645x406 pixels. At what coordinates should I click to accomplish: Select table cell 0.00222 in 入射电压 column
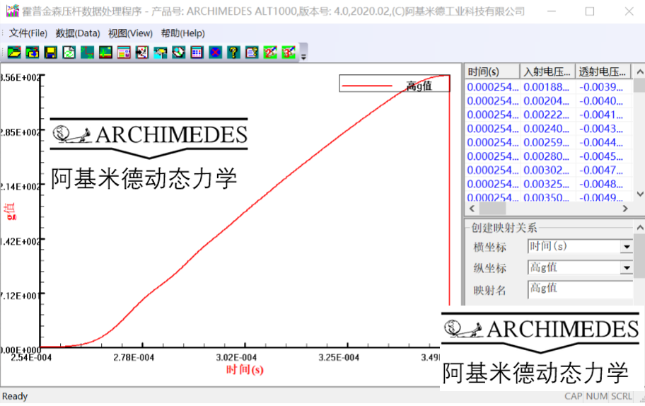(x=546, y=115)
